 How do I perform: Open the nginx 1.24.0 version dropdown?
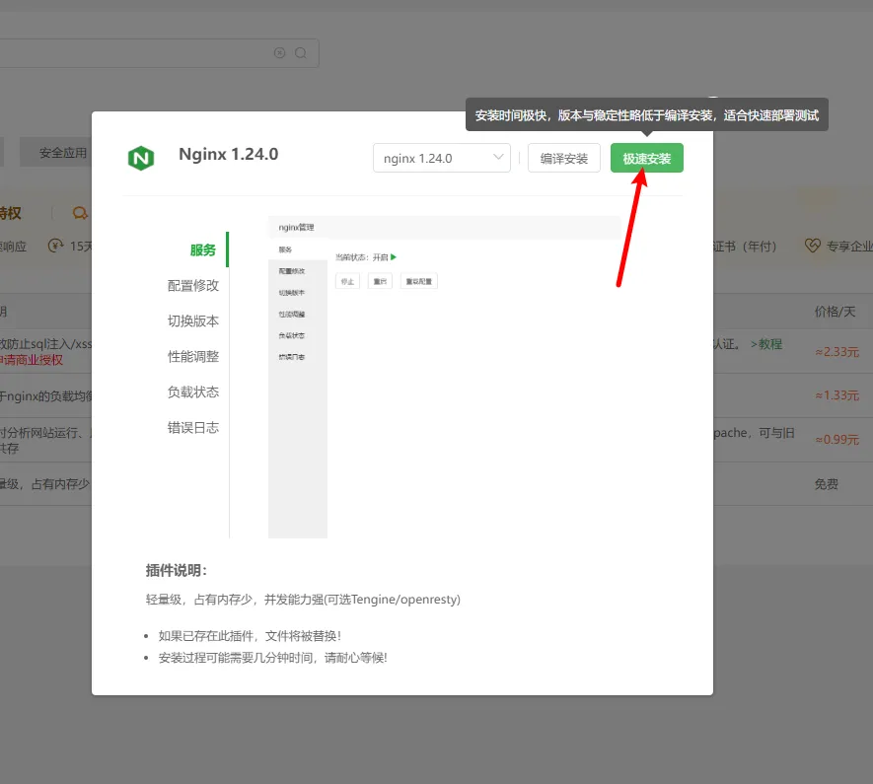click(x=442, y=158)
